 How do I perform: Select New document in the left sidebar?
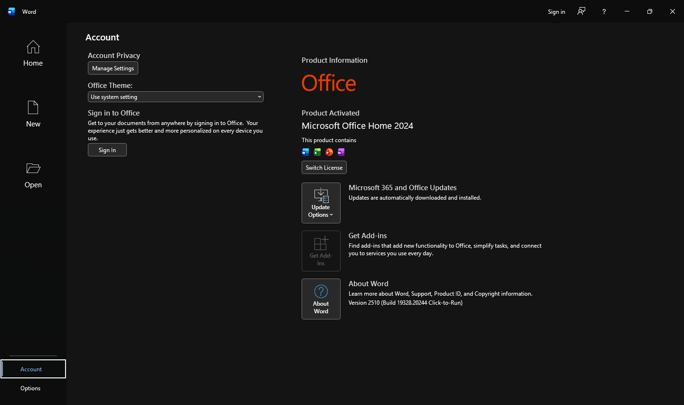33,114
